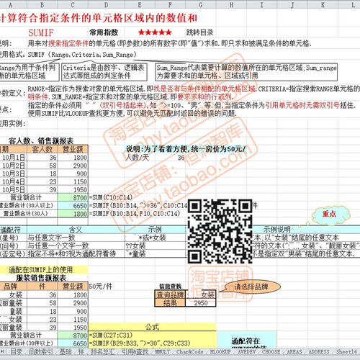Click the 重点 cloud callout

point(330,215)
